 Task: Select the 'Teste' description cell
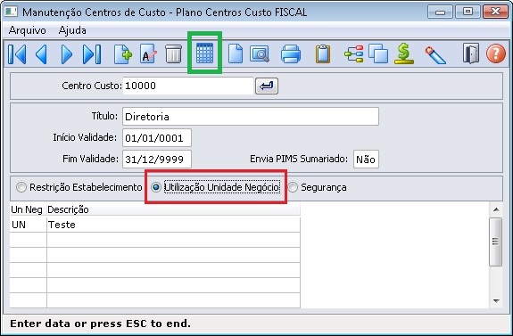(173, 225)
